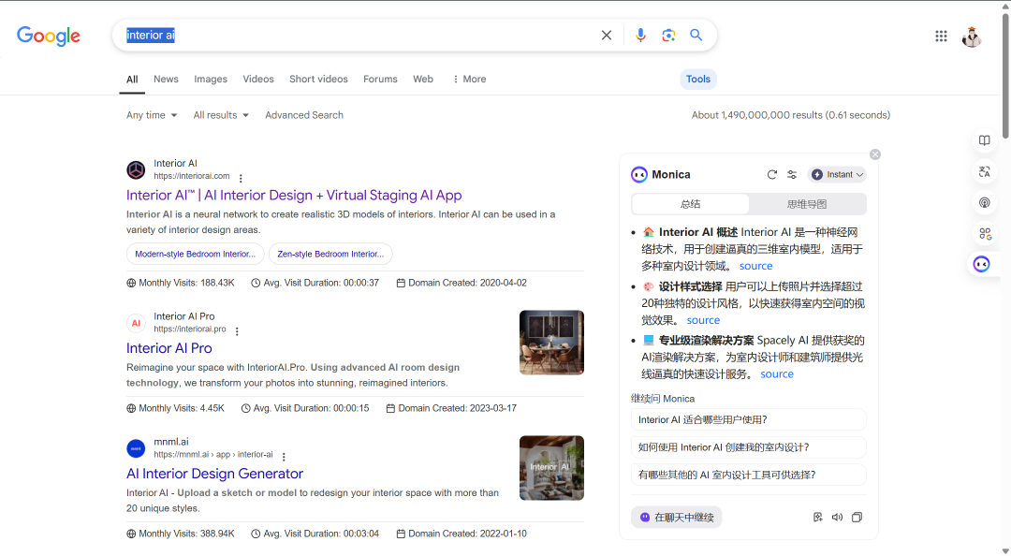Copy the Monica summary text
The height and width of the screenshot is (556, 1011).
pos(857,518)
